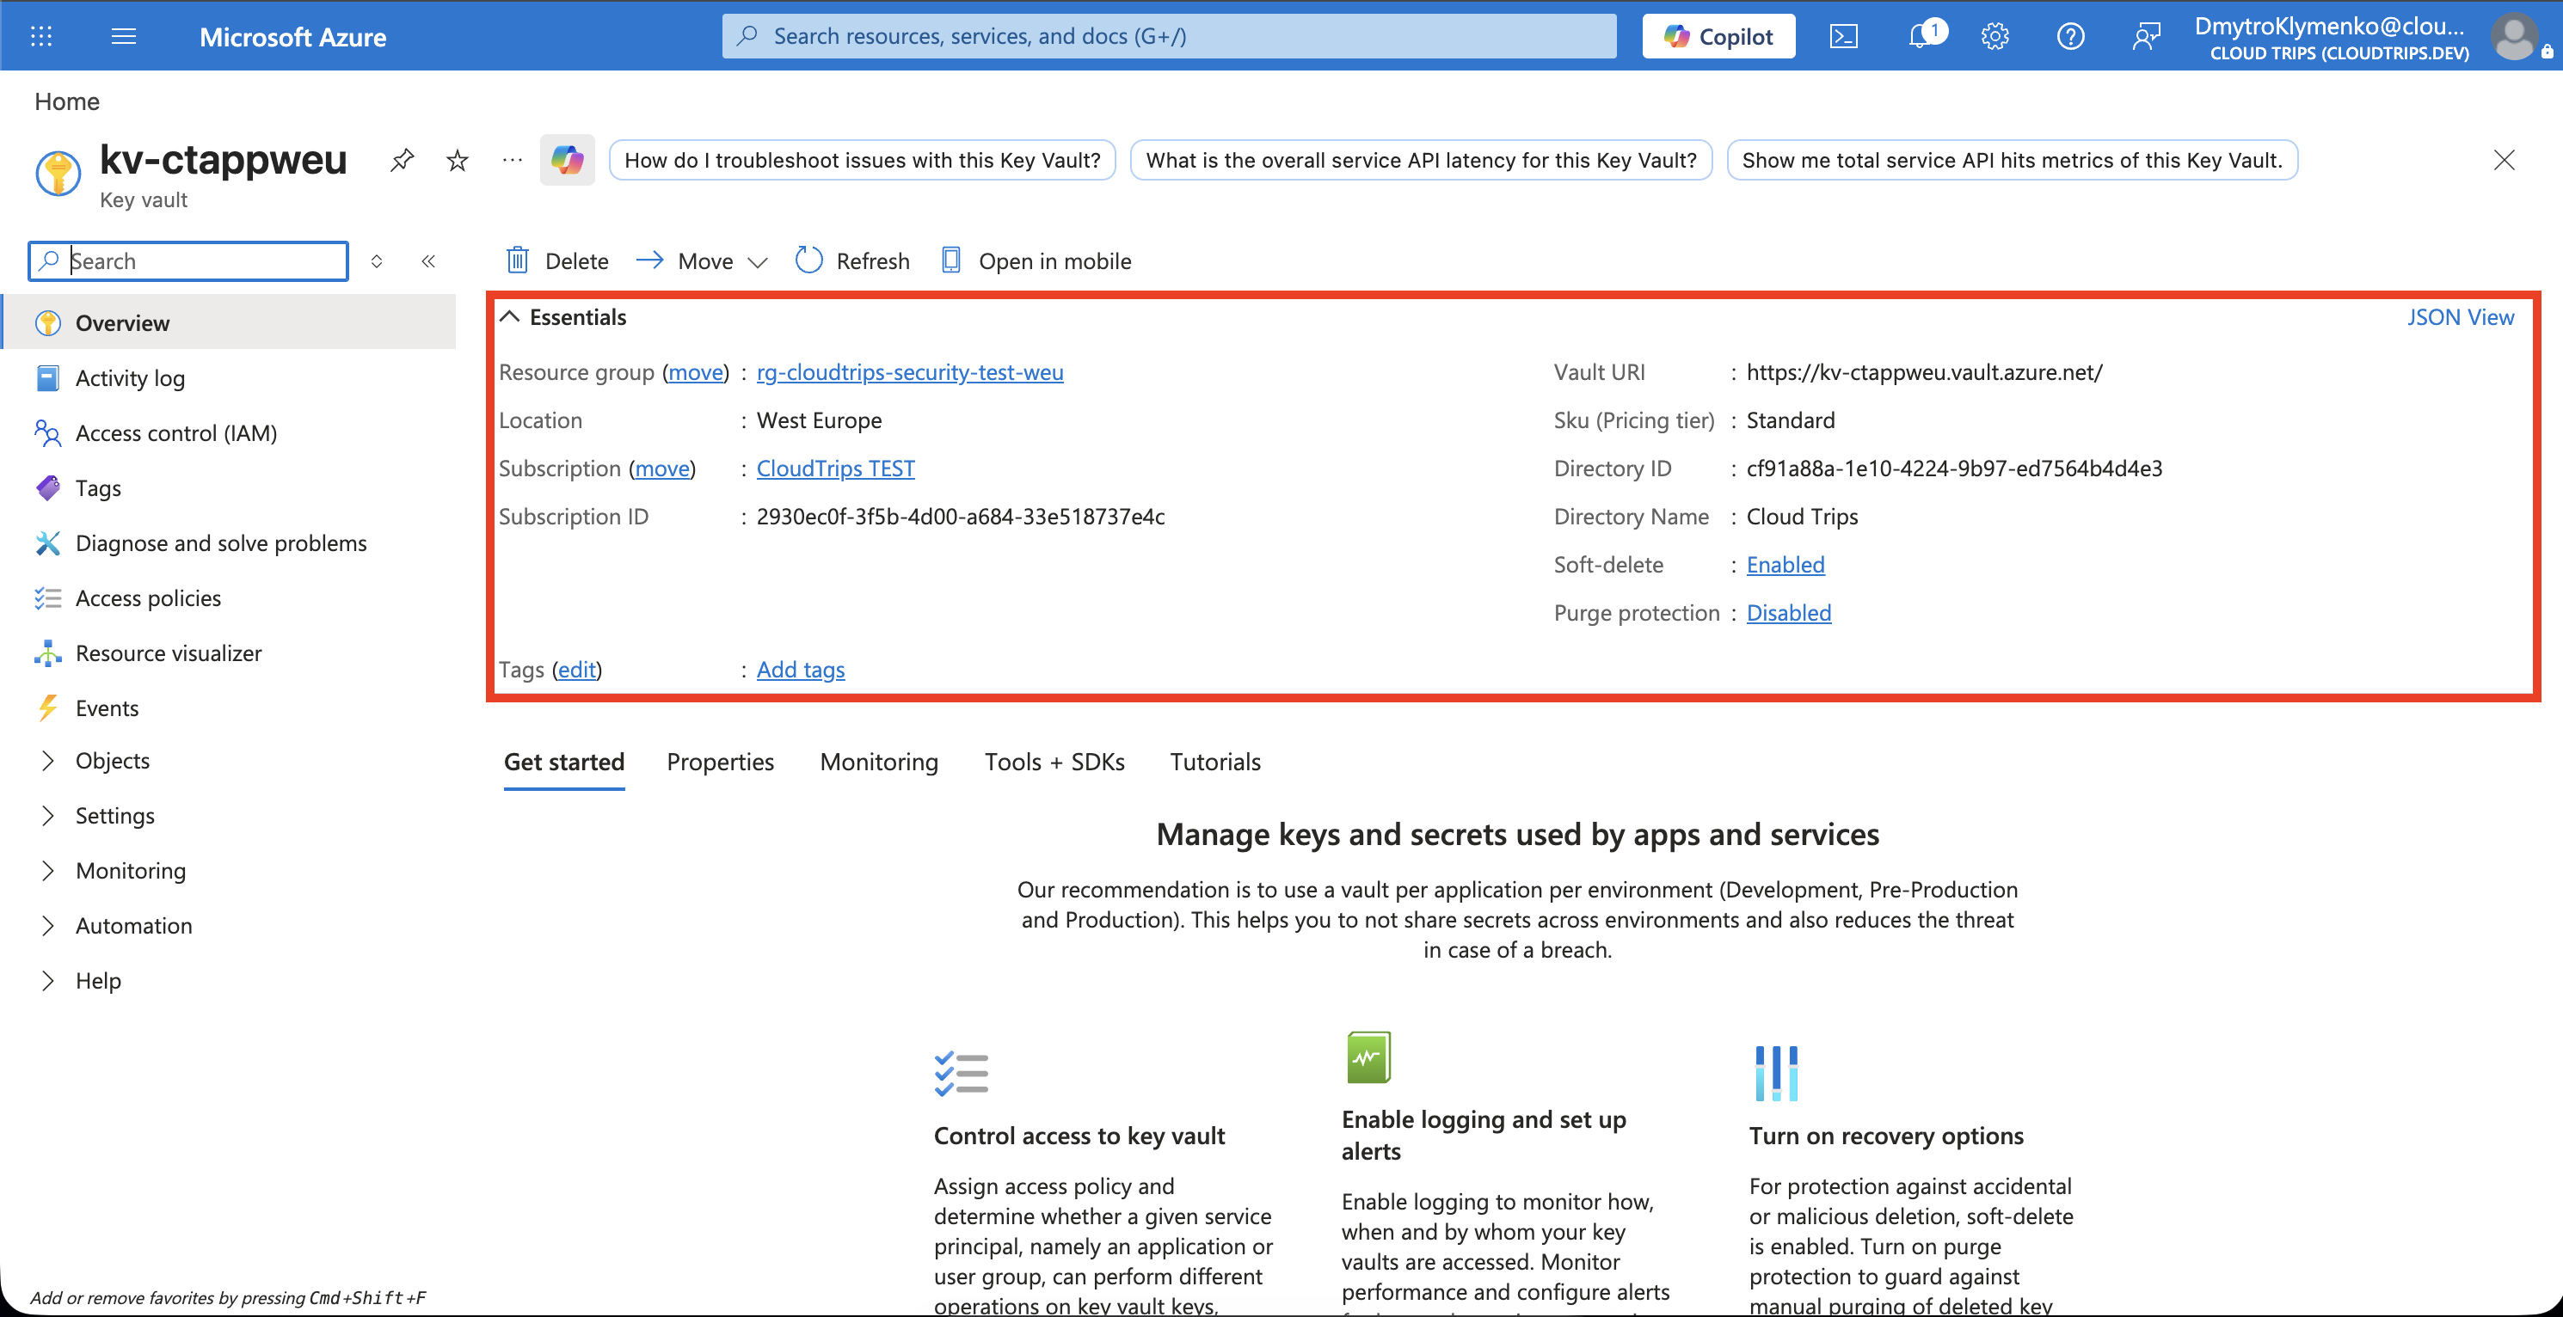Click the Open in mobile icon
2563x1317 pixels.
click(x=951, y=260)
